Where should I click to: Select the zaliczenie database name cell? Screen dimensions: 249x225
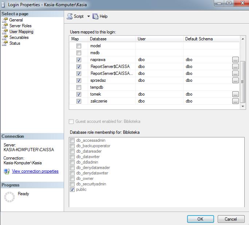[112, 101]
